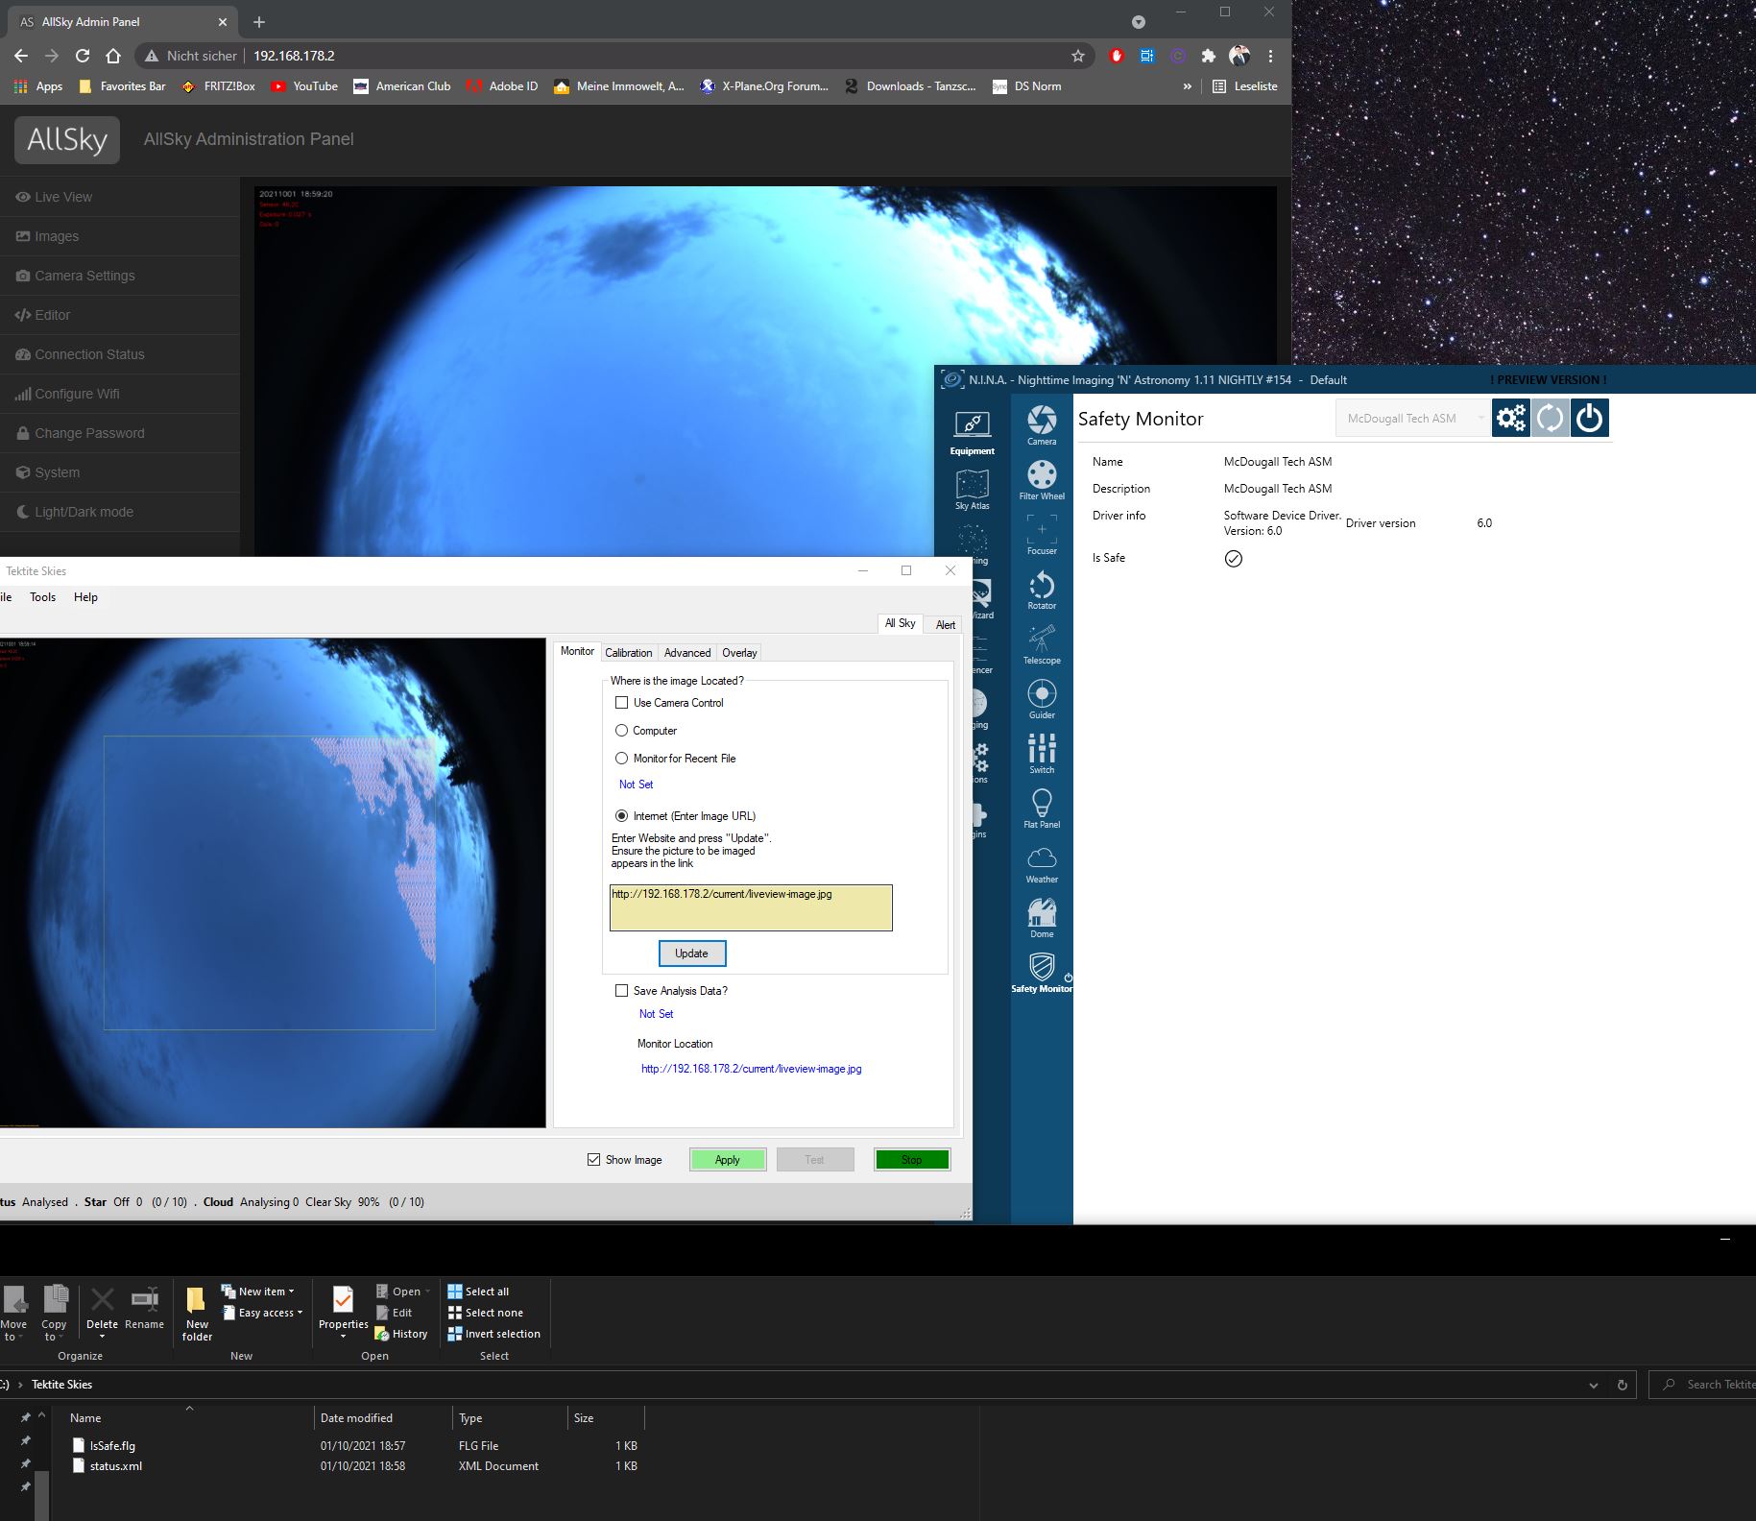Open the address bar history dropdown in Explorer

(1594, 1385)
